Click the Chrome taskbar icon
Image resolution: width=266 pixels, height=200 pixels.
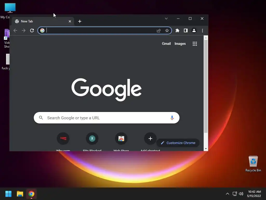point(31,194)
